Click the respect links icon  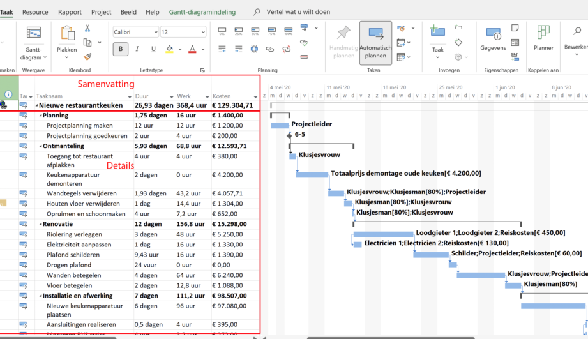pyautogui.click(x=304, y=42)
